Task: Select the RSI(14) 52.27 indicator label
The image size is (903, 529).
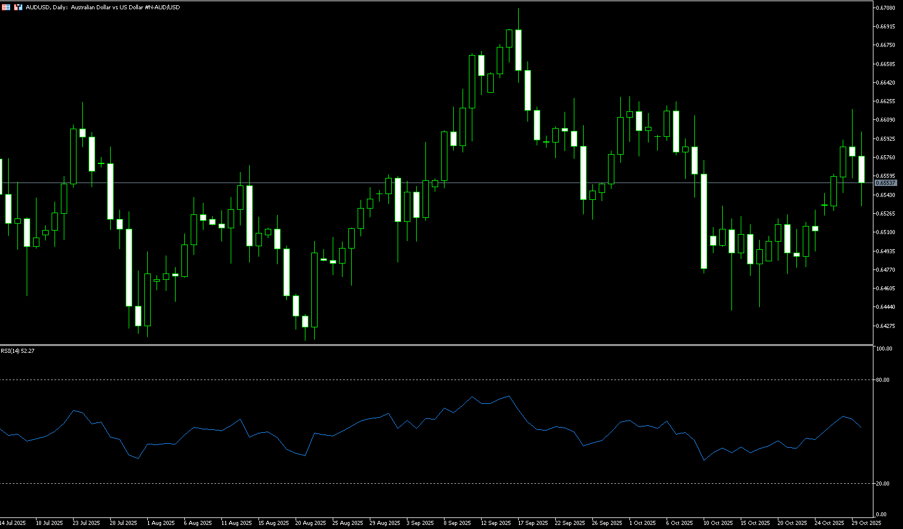Action: coord(17,351)
